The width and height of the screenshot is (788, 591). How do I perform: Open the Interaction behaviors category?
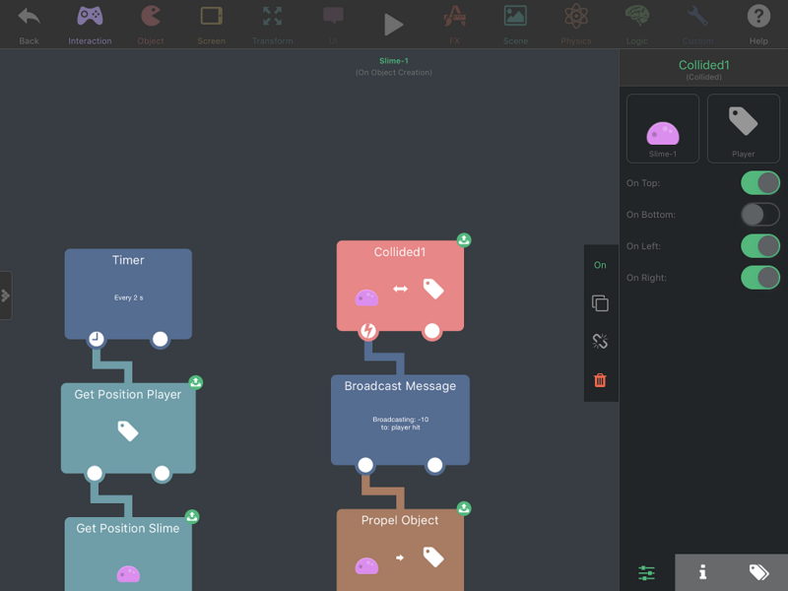[90, 24]
